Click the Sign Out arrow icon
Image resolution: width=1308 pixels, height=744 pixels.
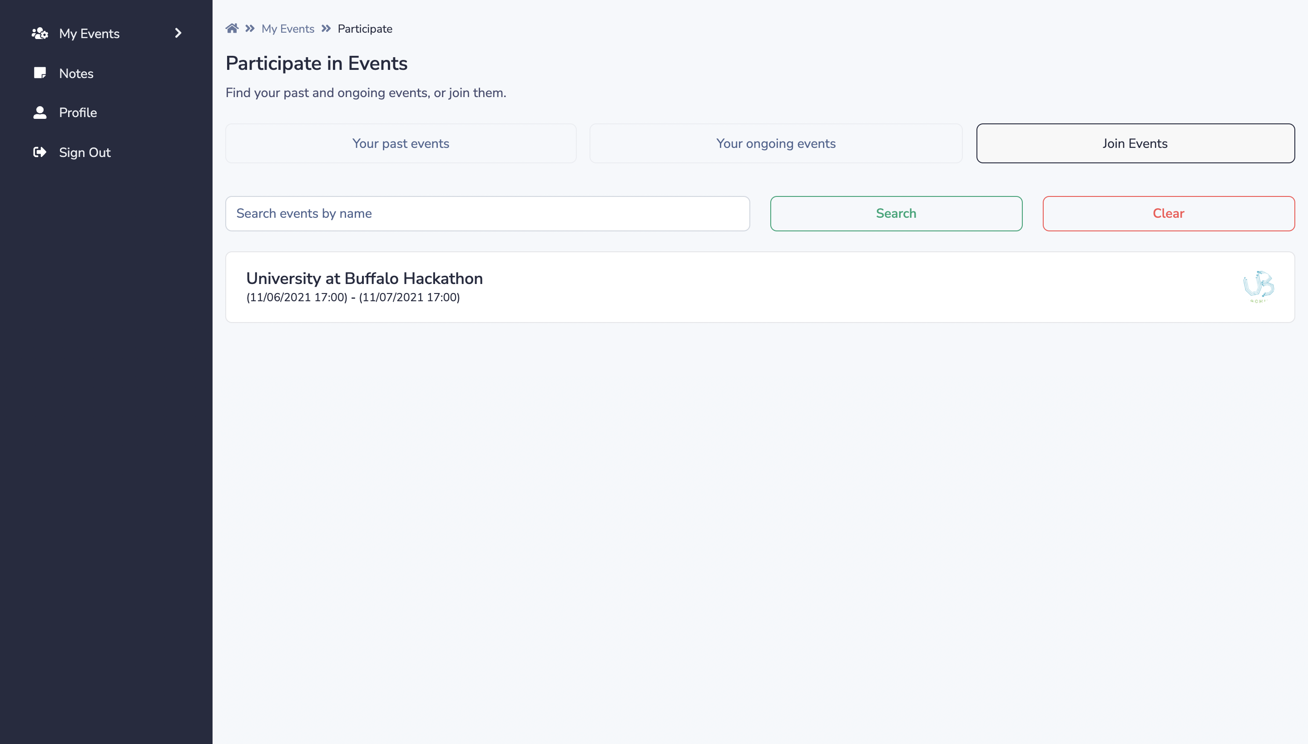click(40, 152)
